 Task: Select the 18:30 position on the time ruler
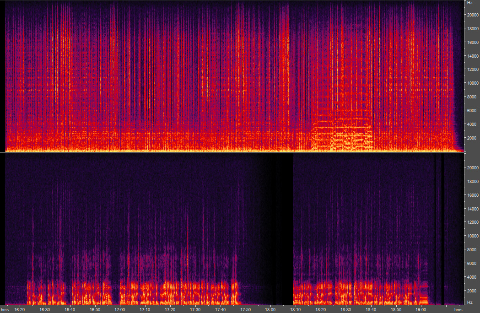click(x=346, y=309)
